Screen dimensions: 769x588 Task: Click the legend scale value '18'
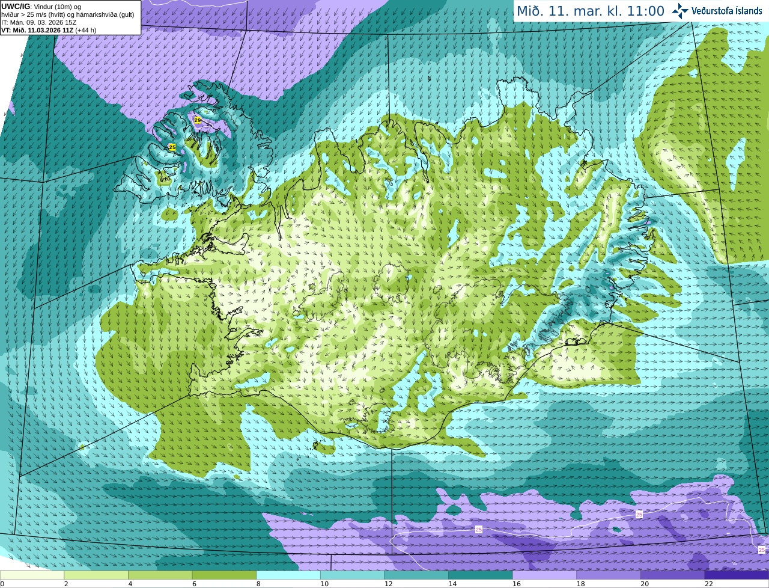coord(581,584)
